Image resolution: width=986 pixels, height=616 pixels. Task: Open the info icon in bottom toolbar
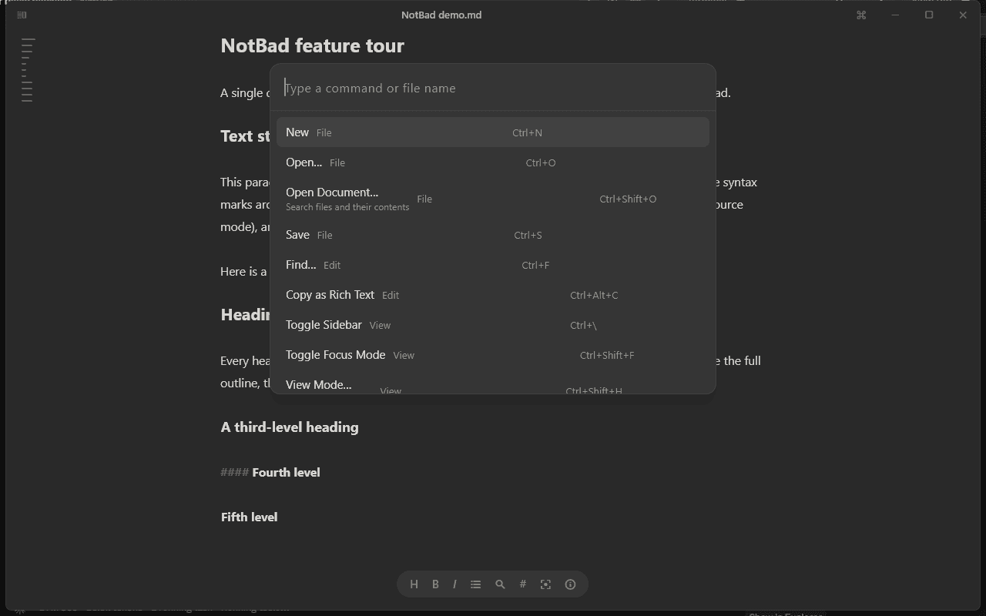point(570,584)
